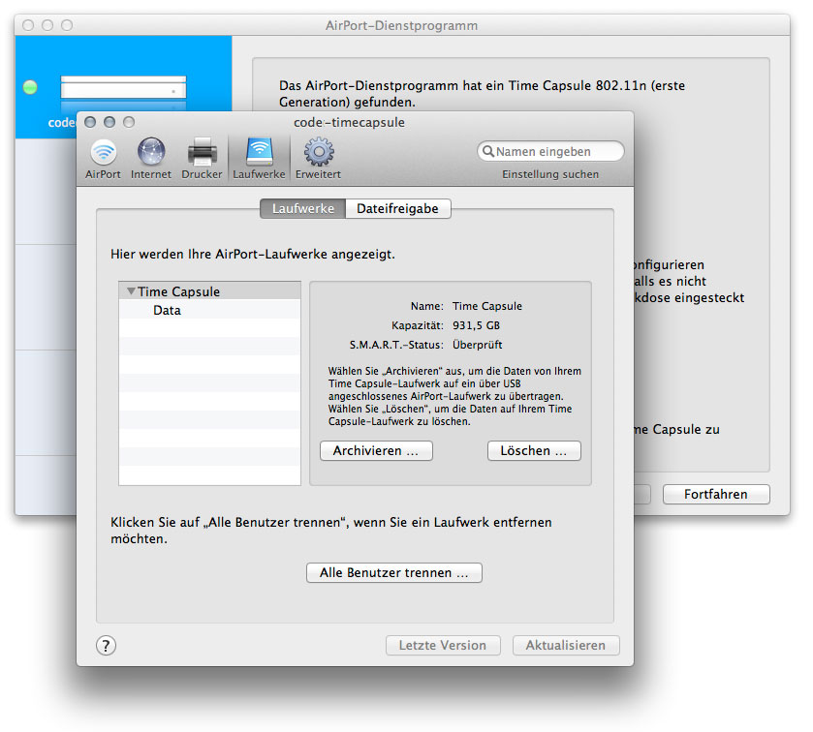Click the magnifying glass search icon
813x732 pixels.
(x=488, y=152)
